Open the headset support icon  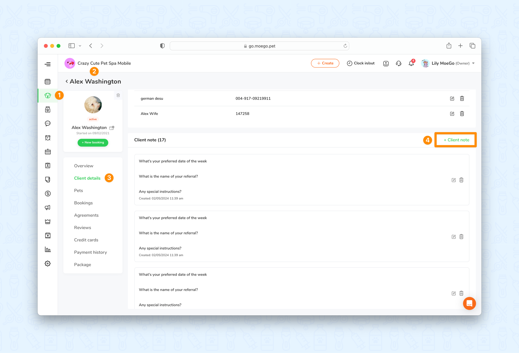[x=399, y=63]
